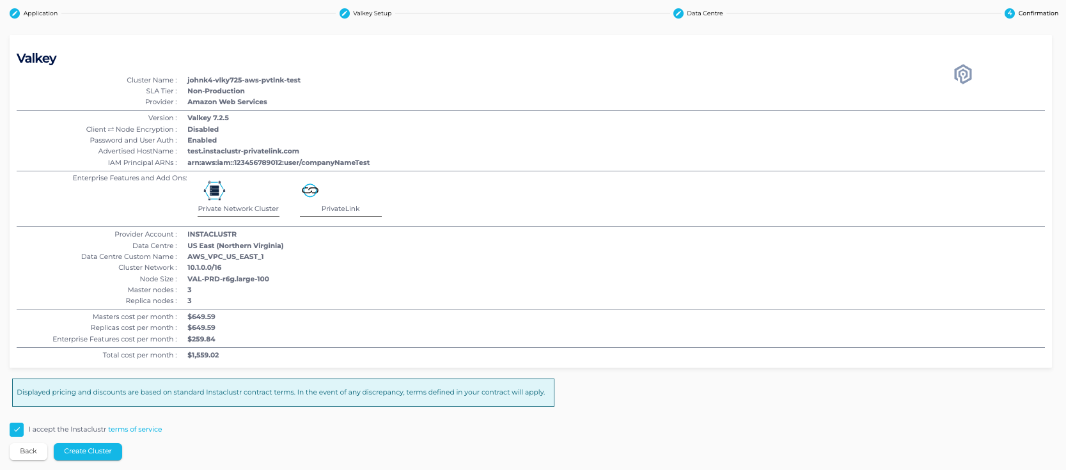Click the displayed pricing notice banner
The height and width of the screenshot is (470, 1066).
coord(283,393)
